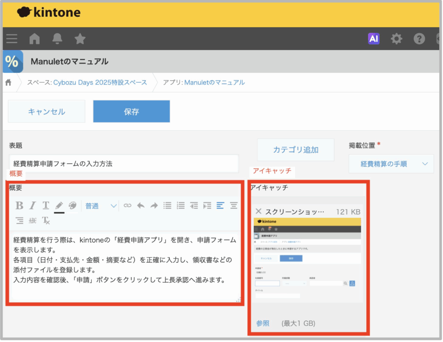
Task: Expand the 掲載位置 dropdown
Action: pos(391,164)
